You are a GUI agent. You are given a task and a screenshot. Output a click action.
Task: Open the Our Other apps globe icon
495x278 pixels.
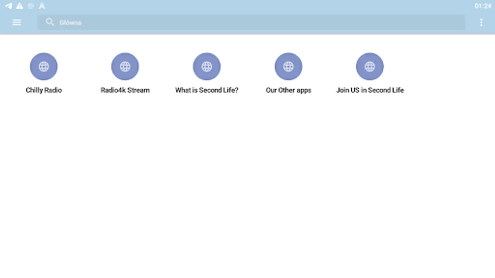click(x=288, y=66)
